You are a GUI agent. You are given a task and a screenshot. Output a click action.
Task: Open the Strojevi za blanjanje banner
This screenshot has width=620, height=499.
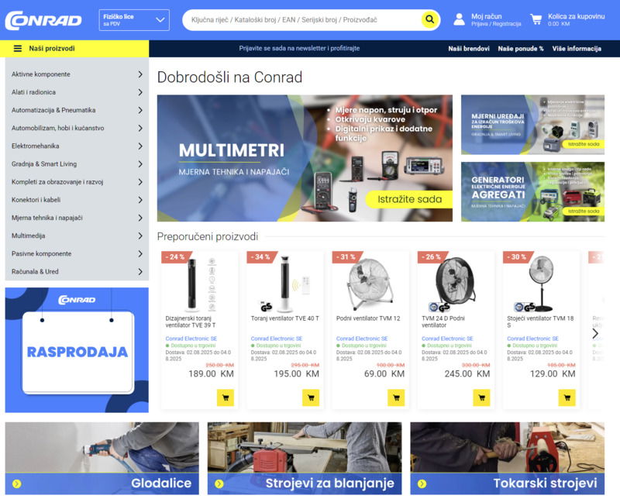[305, 458]
